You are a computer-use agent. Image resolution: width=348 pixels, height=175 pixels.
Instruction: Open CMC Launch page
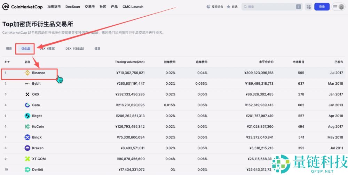[133, 7]
